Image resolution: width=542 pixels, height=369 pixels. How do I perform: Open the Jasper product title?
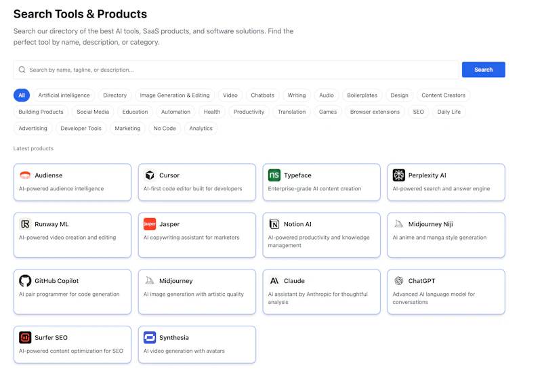click(169, 224)
